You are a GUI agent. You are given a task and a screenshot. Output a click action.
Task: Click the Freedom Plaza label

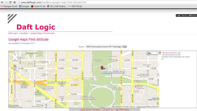coord(137,81)
